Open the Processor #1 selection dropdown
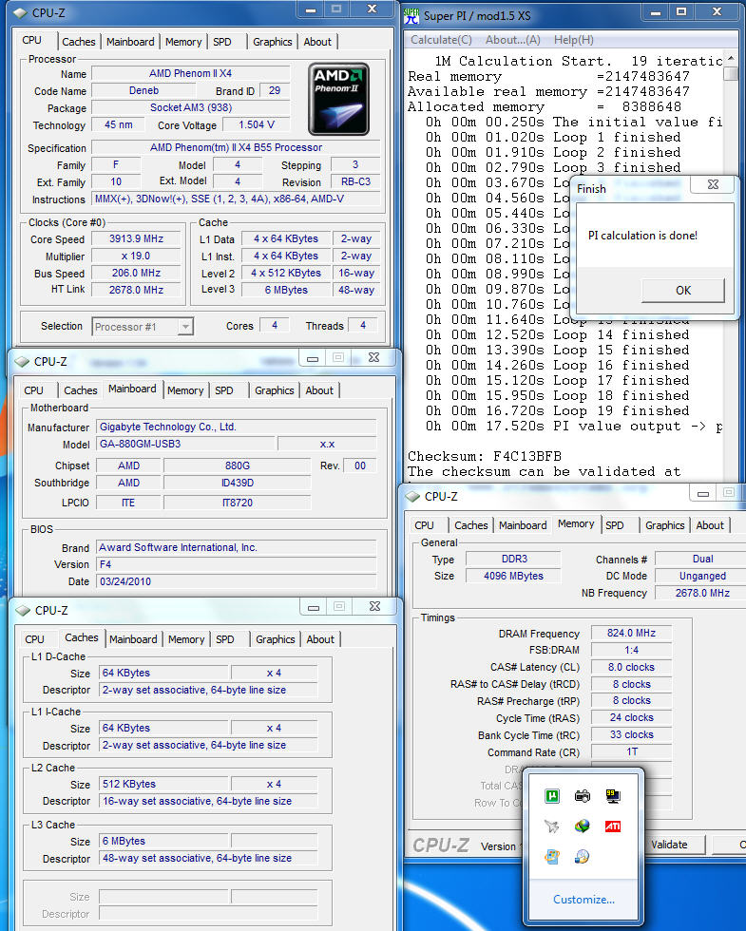Image resolution: width=746 pixels, height=931 pixels. tap(185, 327)
